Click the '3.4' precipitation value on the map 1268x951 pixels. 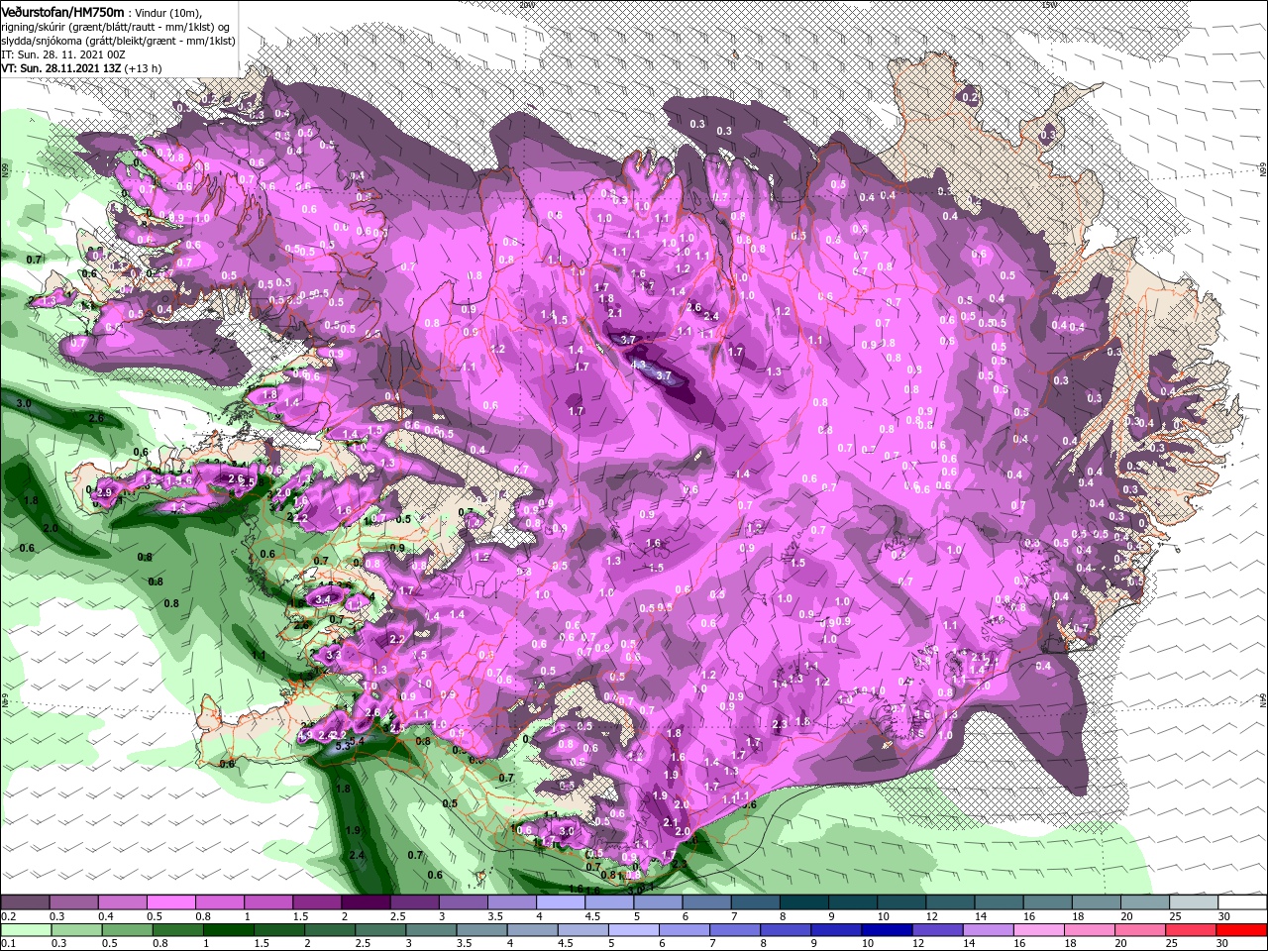click(x=323, y=599)
